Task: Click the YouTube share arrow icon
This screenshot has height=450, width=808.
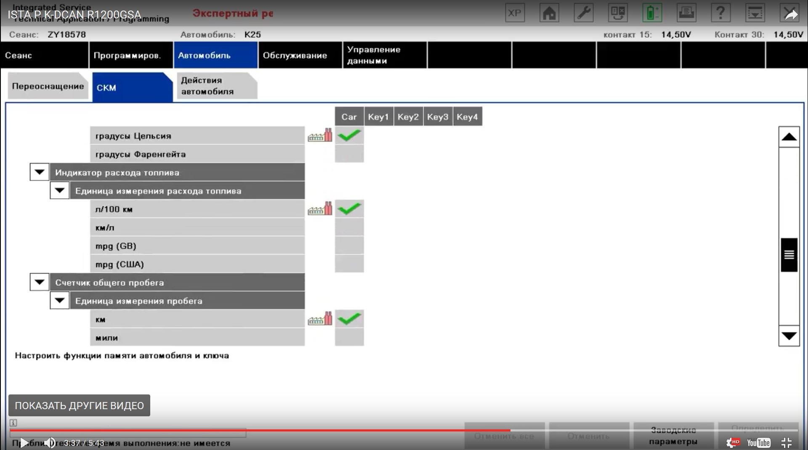Action: [x=791, y=15]
